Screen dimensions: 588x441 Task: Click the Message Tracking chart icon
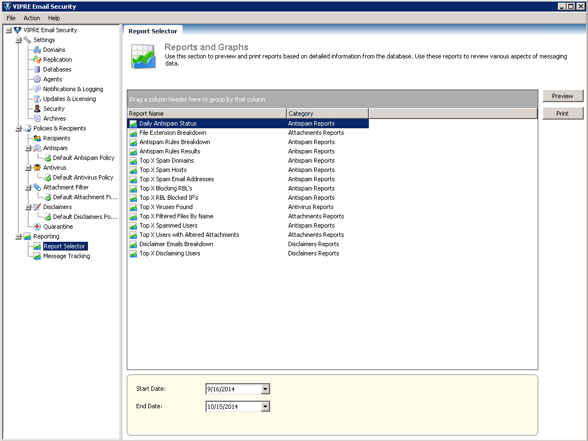tap(37, 257)
